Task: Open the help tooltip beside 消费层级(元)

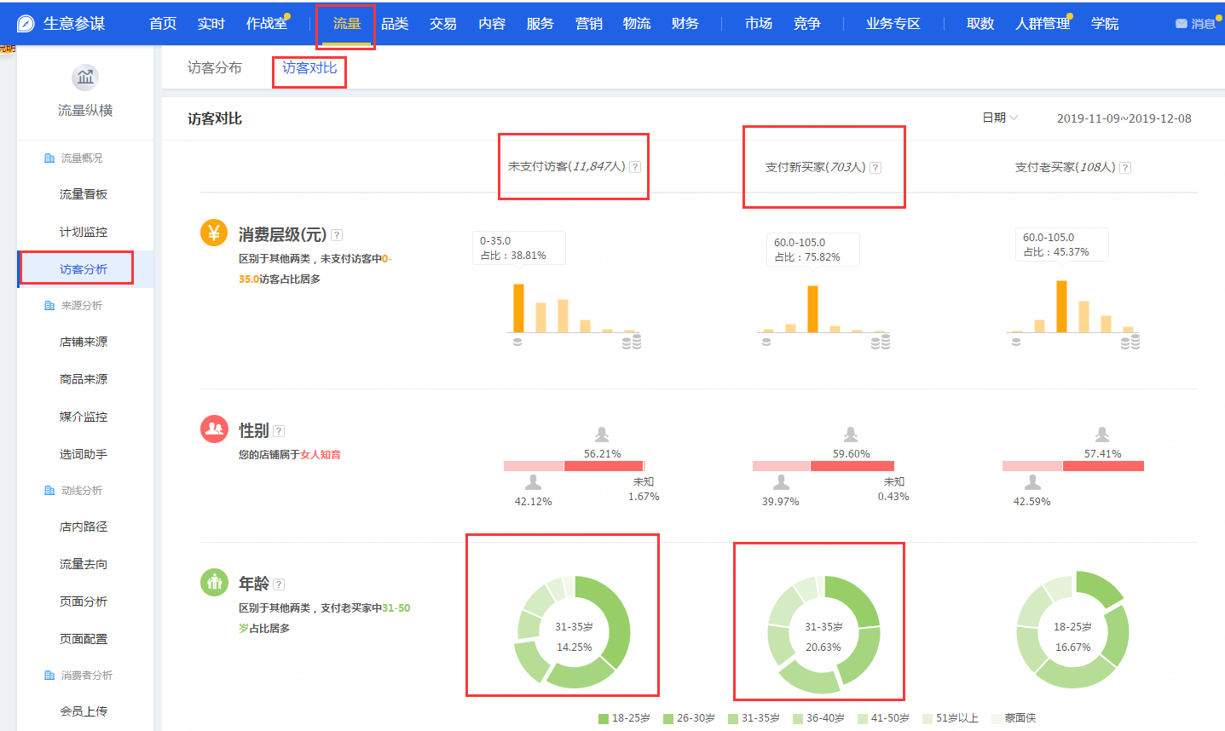Action: [x=337, y=235]
